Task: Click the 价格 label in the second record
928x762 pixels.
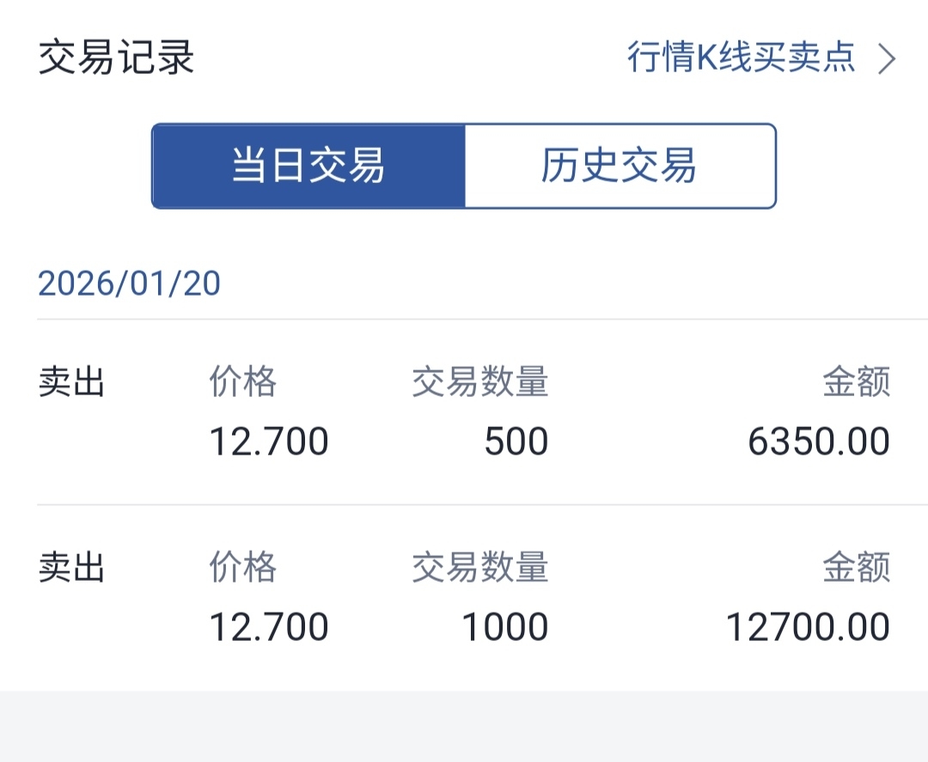Action: (243, 568)
